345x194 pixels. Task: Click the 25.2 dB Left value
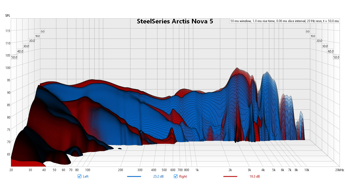(158, 176)
